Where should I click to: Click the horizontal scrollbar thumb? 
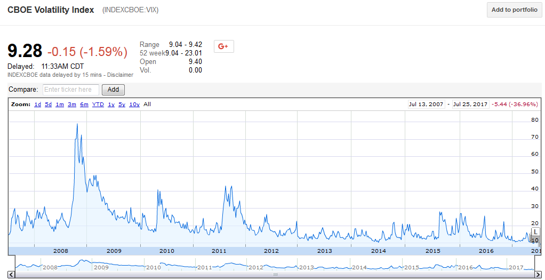275,275
